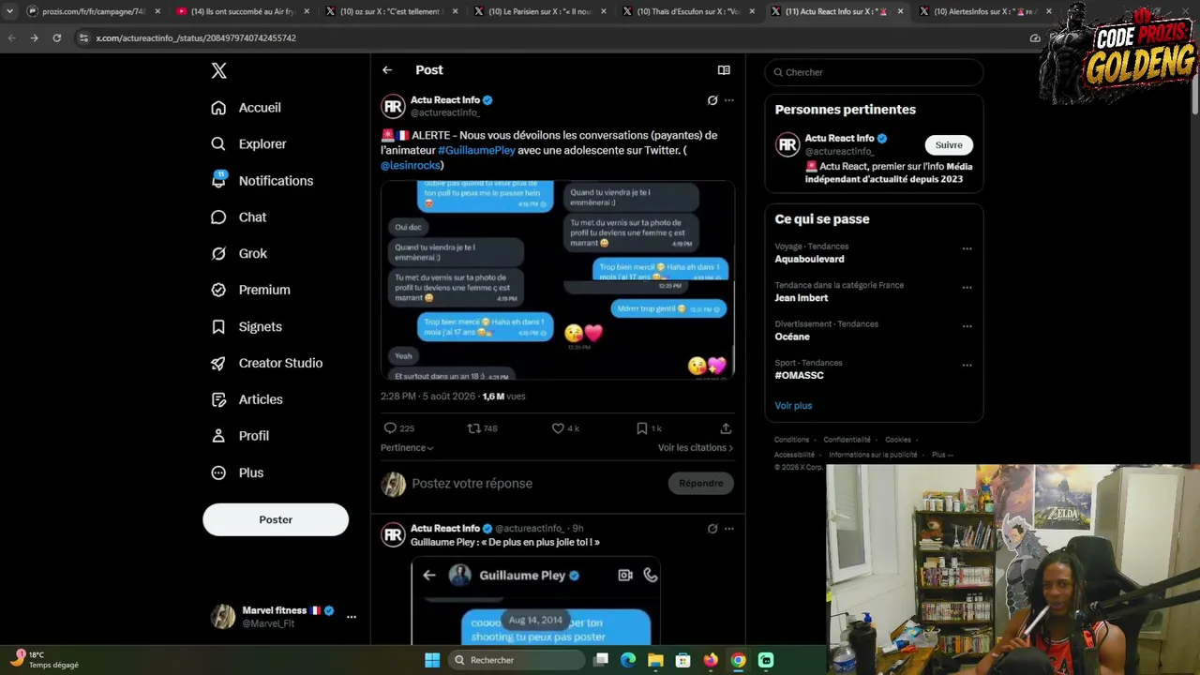This screenshot has height=675, width=1200.
Task: Open more options for #OMASSC trend
Action: 967,366
